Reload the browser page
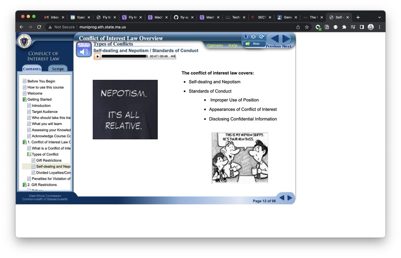 pyautogui.click(x=39, y=27)
